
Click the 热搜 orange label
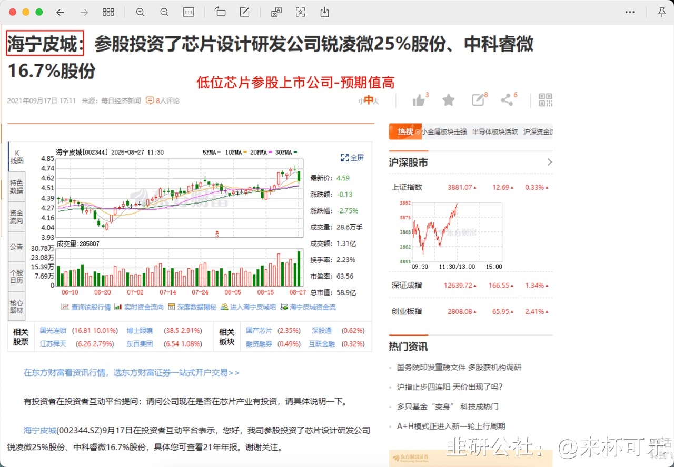pyautogui.click(x=405, y=131)
